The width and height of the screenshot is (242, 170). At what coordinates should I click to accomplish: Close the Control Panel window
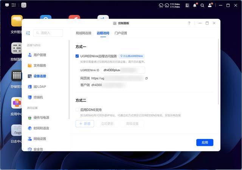[x=214, y=23]
